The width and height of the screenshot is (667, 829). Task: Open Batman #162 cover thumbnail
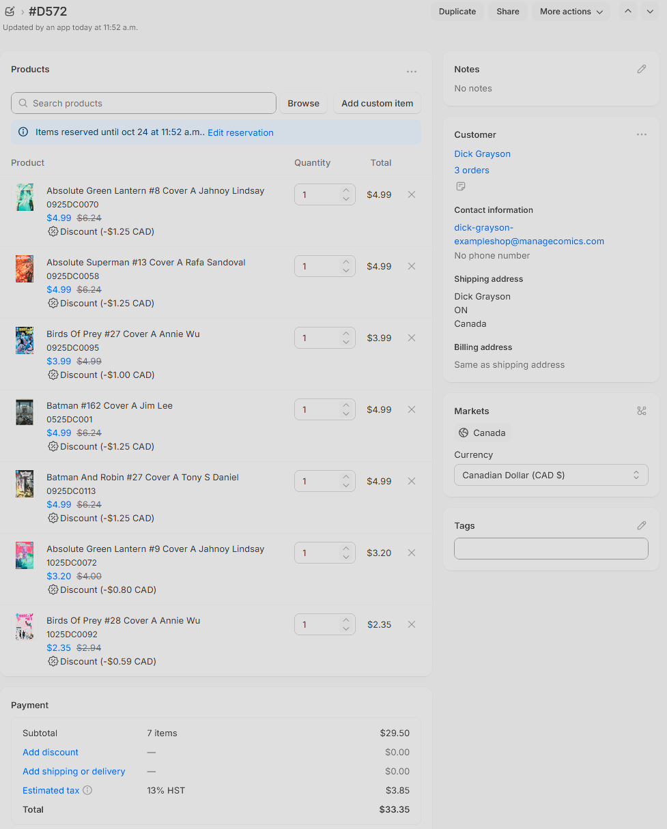(x=25, y=411)
